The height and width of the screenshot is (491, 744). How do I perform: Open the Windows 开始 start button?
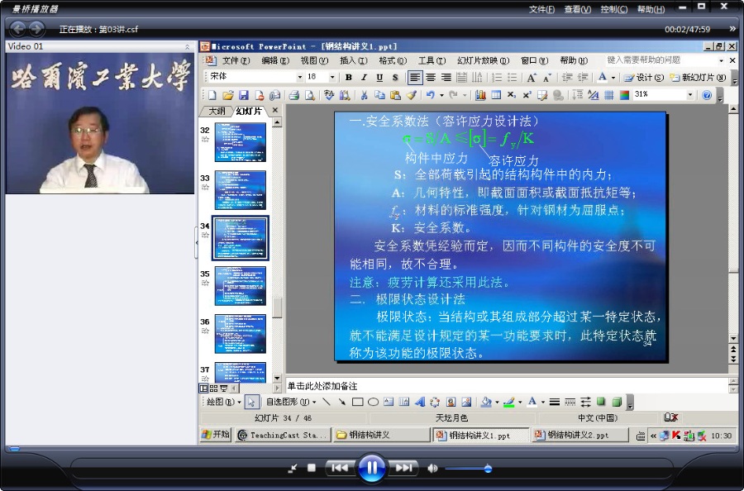216,434
